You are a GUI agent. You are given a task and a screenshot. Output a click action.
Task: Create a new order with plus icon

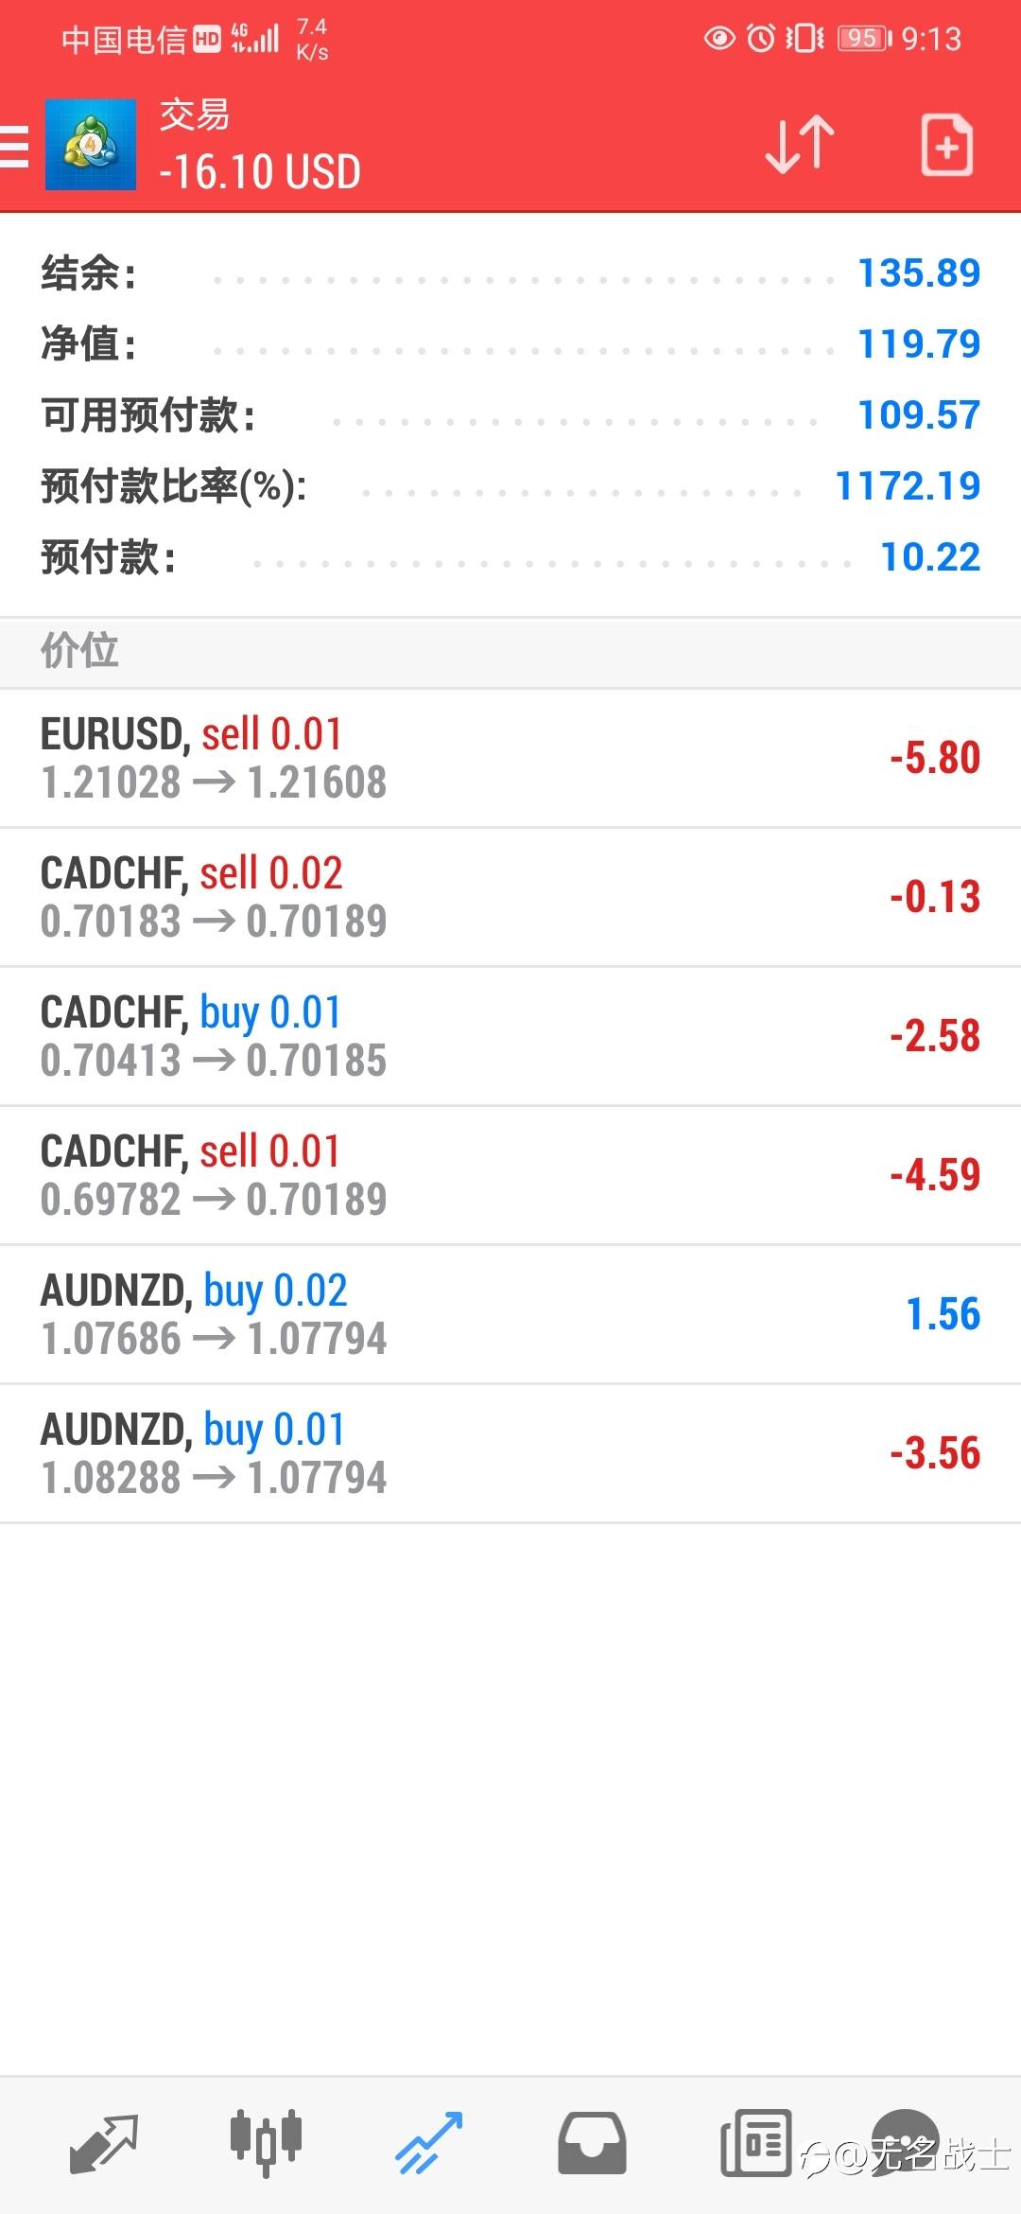(947, 145)
